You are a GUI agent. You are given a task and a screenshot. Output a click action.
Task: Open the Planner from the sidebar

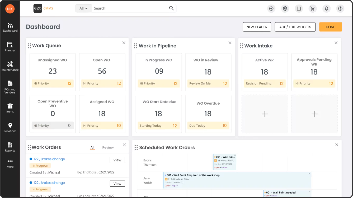pyautogui.click(x=10, y=47)
